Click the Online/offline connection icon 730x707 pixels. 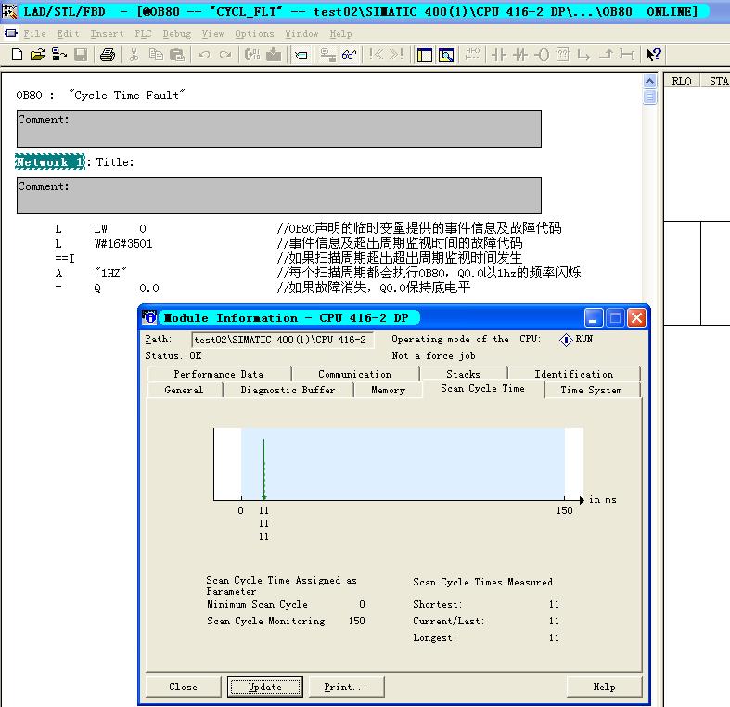pos(327,55)
